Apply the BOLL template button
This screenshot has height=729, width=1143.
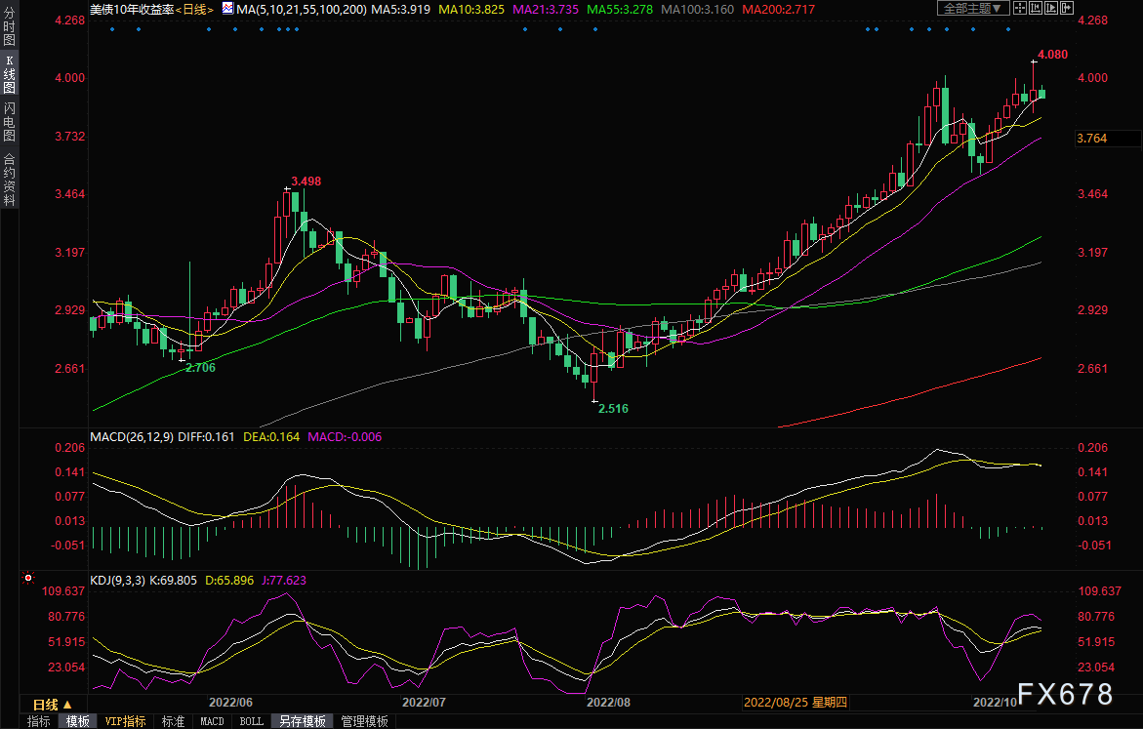pos(252,721)
